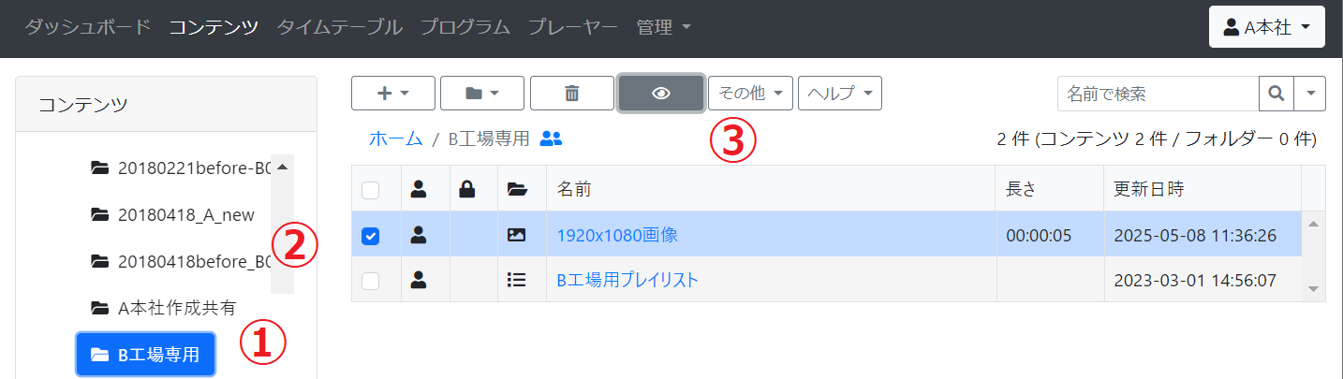Click the open-folder icon column header
1343x379 pixels.
point(516,190)
